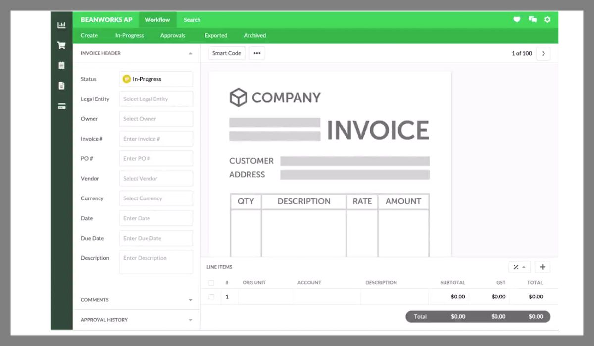Open the Exported submenu tab
Image resolution: width=594 pixels, height=346 pixels.
[216, 35]
